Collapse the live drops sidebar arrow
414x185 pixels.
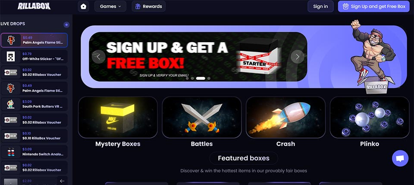click(x=62, y=181)
